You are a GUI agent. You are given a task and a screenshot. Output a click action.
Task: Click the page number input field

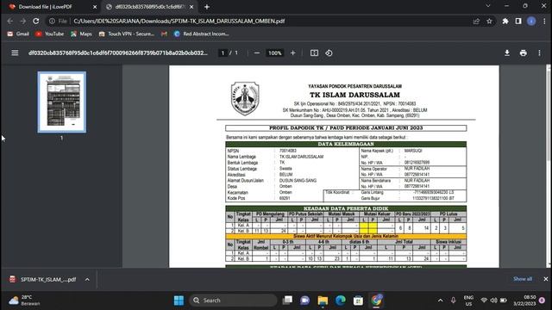coord(223,53)
